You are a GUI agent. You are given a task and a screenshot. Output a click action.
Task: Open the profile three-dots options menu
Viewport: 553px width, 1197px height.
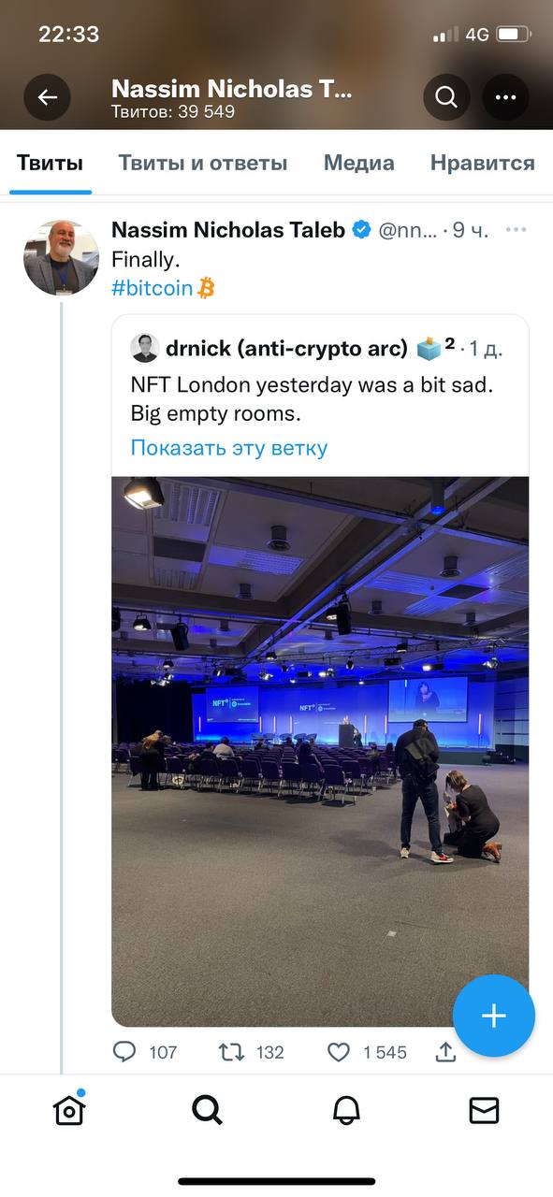tap(505, 97)
